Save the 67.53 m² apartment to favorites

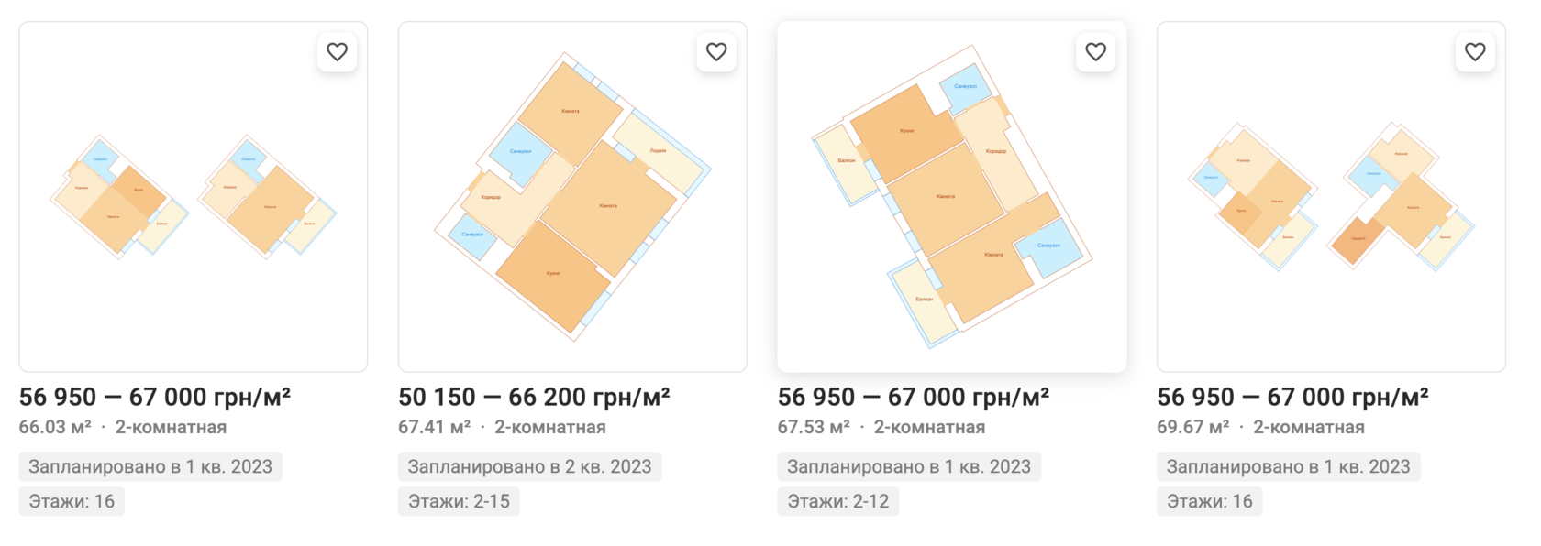(1095, 52)
